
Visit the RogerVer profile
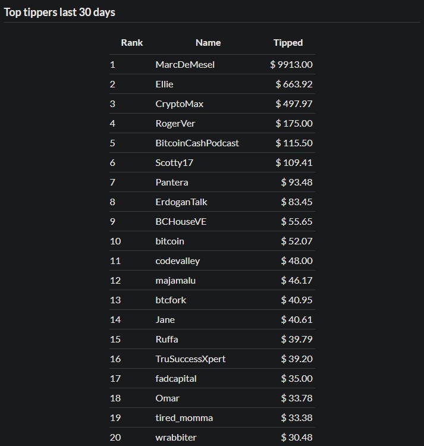[175, 124]
